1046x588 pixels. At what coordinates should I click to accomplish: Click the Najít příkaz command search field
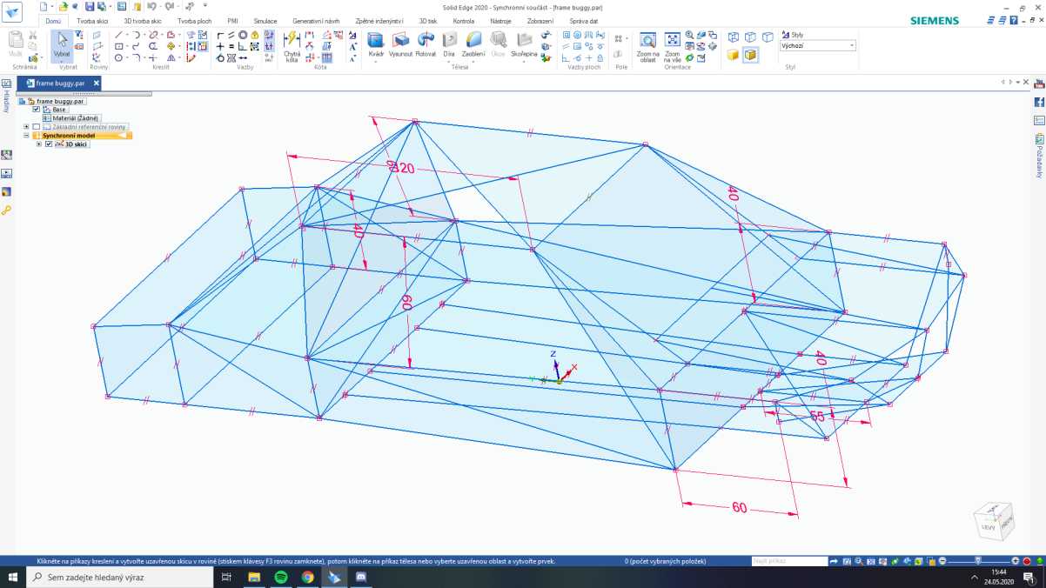(x=789, y=561)
